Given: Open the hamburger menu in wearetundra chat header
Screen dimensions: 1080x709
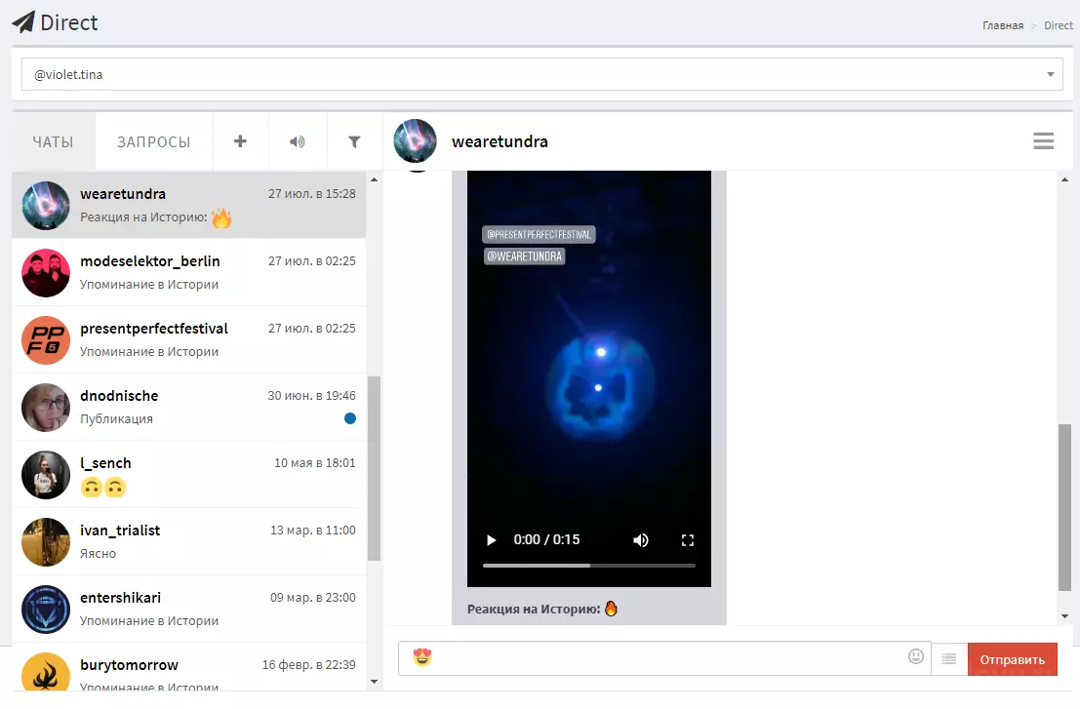Looking at the screenshot, I should click(x=1044, y=141).
